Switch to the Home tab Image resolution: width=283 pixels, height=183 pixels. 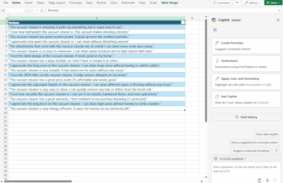[x=16, y=3]
